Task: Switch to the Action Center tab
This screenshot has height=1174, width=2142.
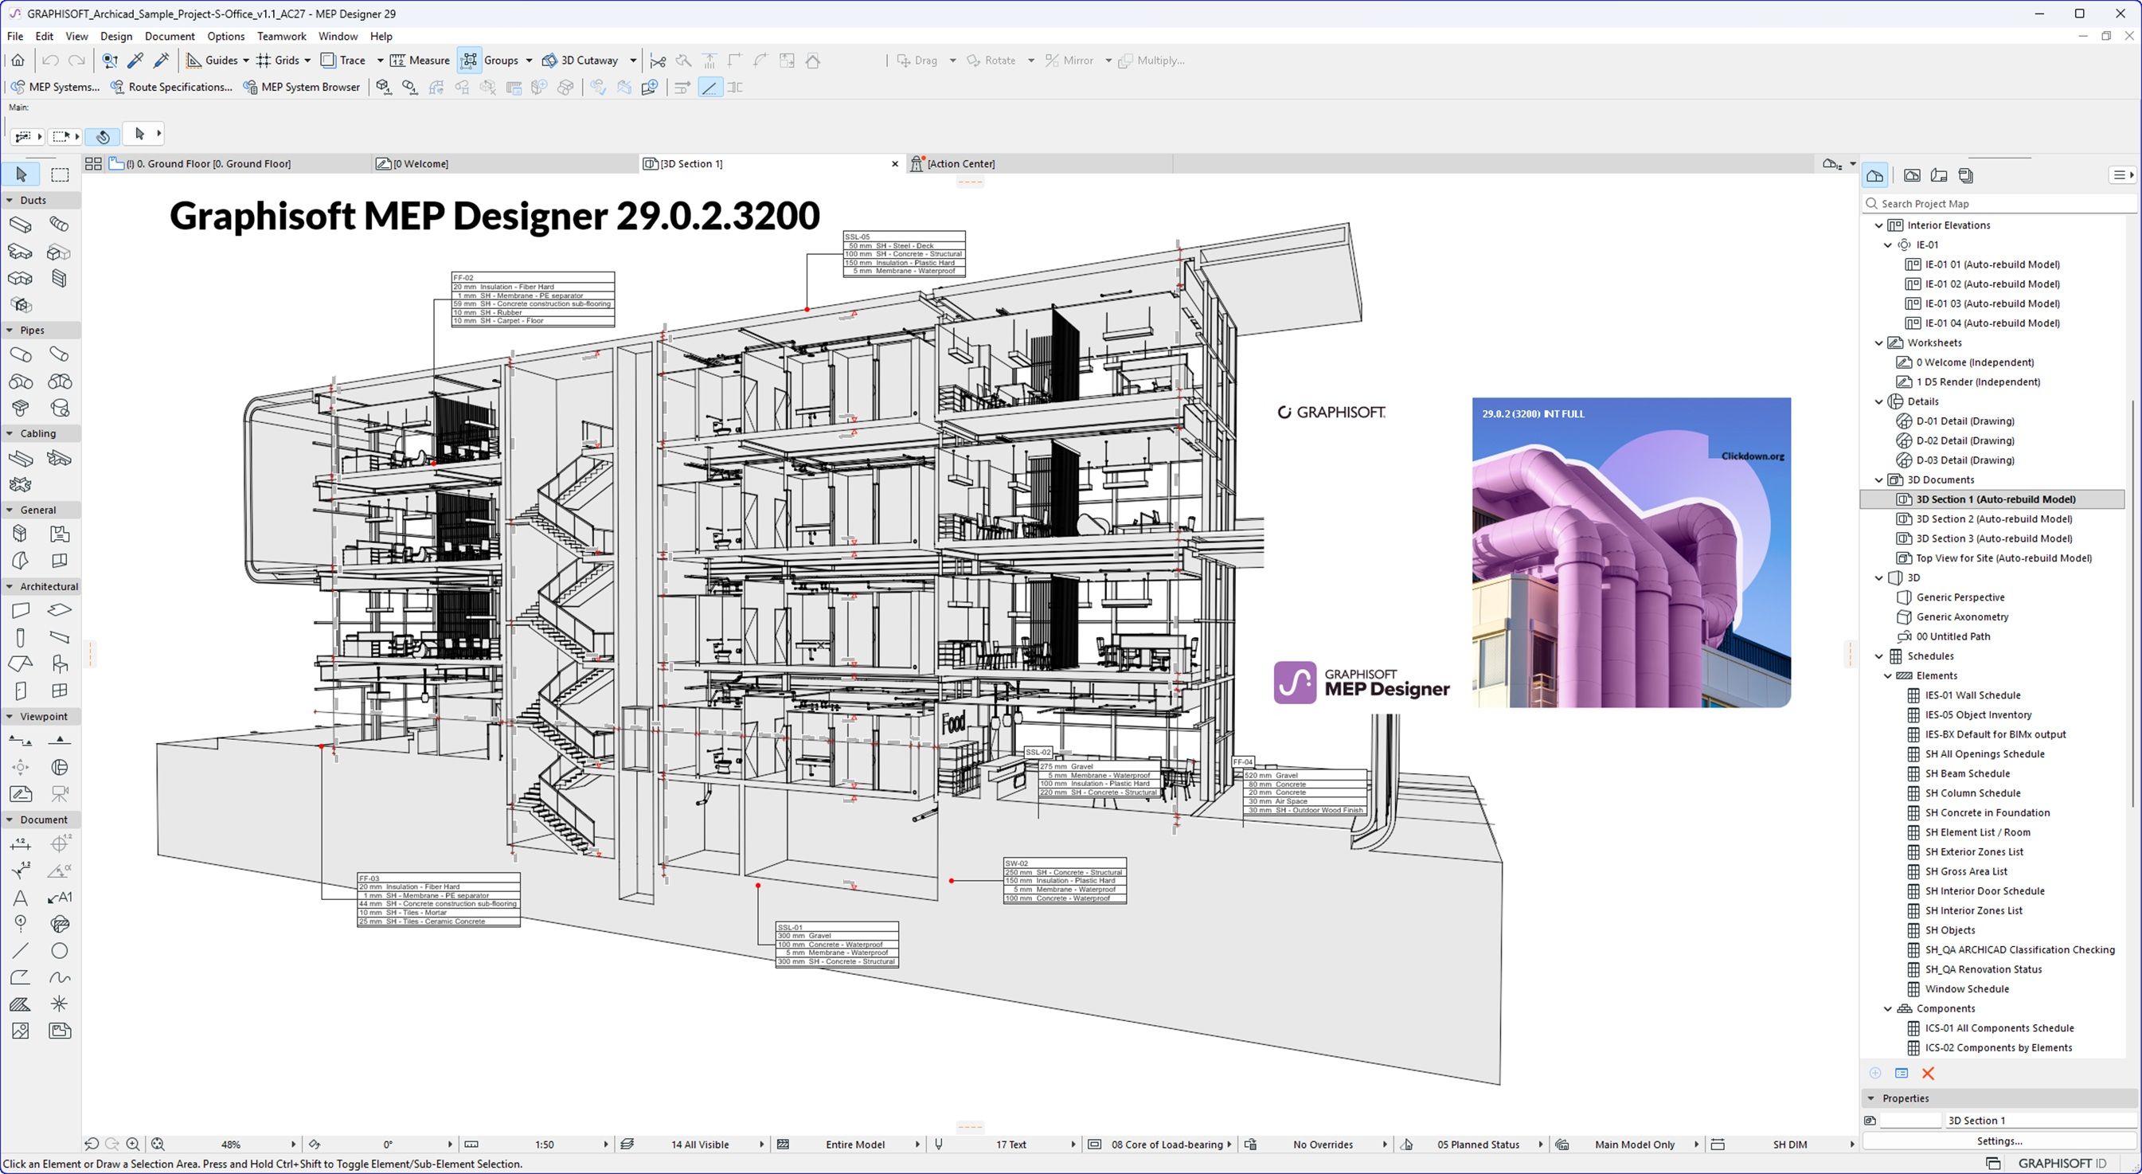Action: [961, 163]
